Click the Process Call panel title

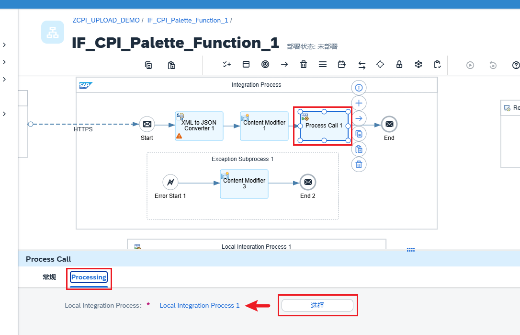point(48,259)
